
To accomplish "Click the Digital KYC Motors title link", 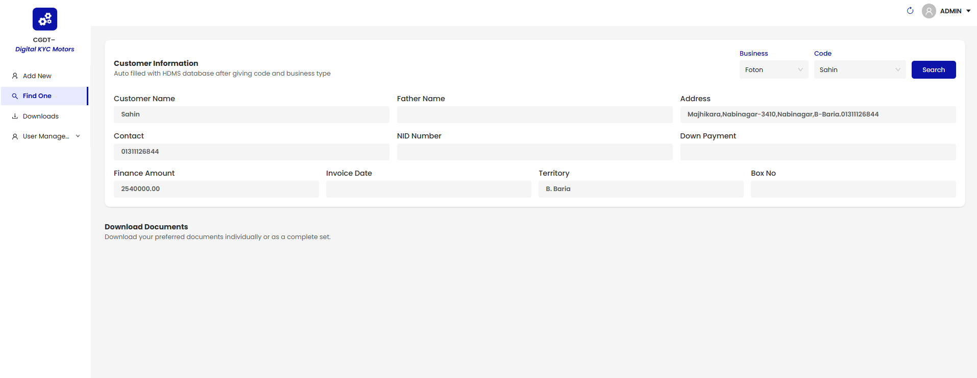I will pyautogui.click(x=45, y=50).
